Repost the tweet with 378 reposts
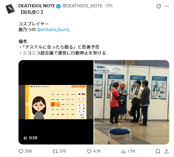The width and height of the screenshot is (174, 157). pyautogui.click(x=55, y=151)
